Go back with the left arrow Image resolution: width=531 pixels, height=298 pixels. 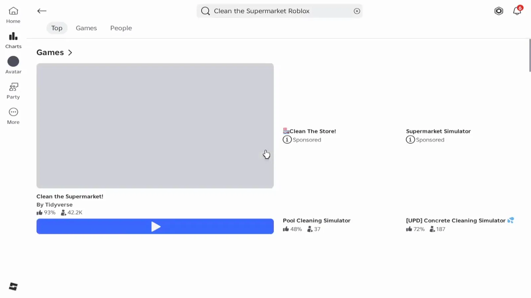42,11
